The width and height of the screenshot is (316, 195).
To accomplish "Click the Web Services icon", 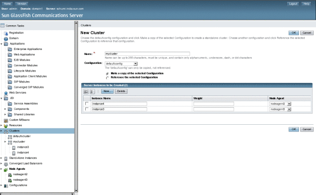I will coord(6,93).
